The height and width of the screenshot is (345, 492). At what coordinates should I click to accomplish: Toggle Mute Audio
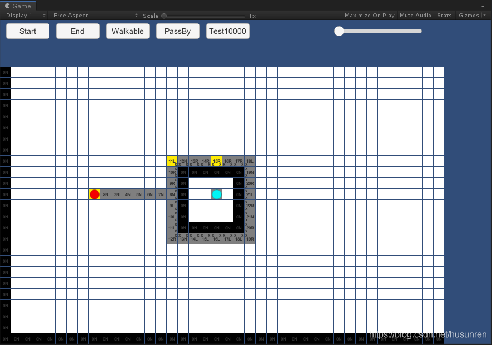pos(415,16)
